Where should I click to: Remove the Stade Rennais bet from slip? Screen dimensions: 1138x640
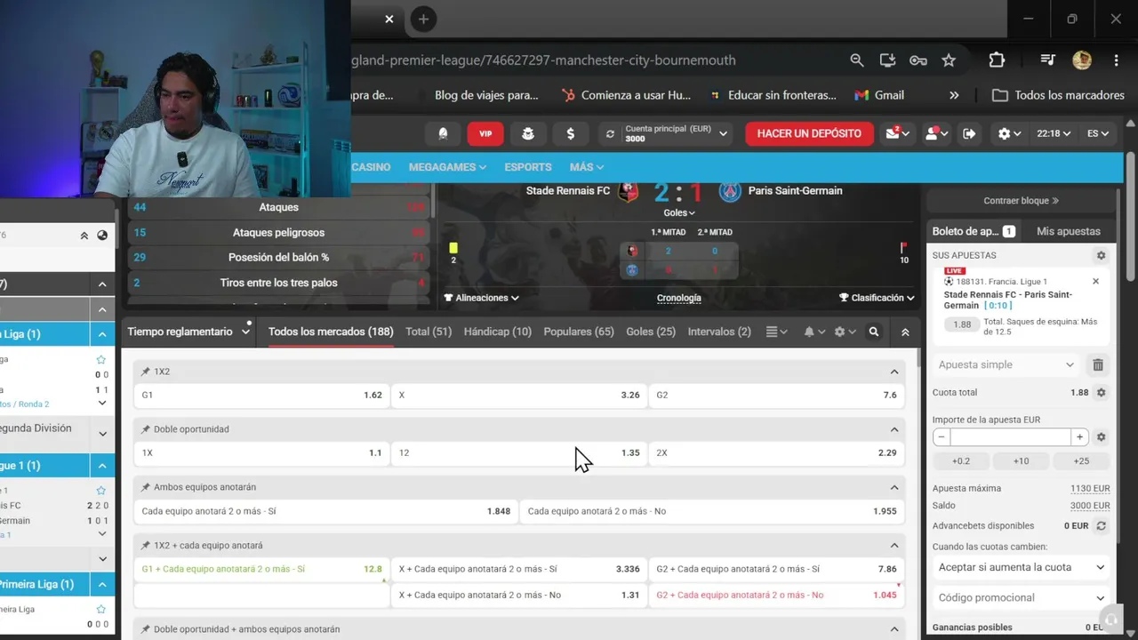1095,281
